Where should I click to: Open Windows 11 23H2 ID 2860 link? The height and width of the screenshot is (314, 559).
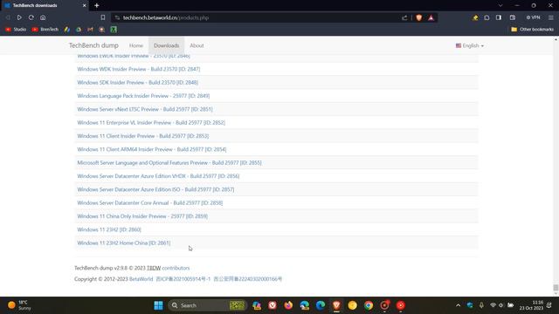[109, 229]
